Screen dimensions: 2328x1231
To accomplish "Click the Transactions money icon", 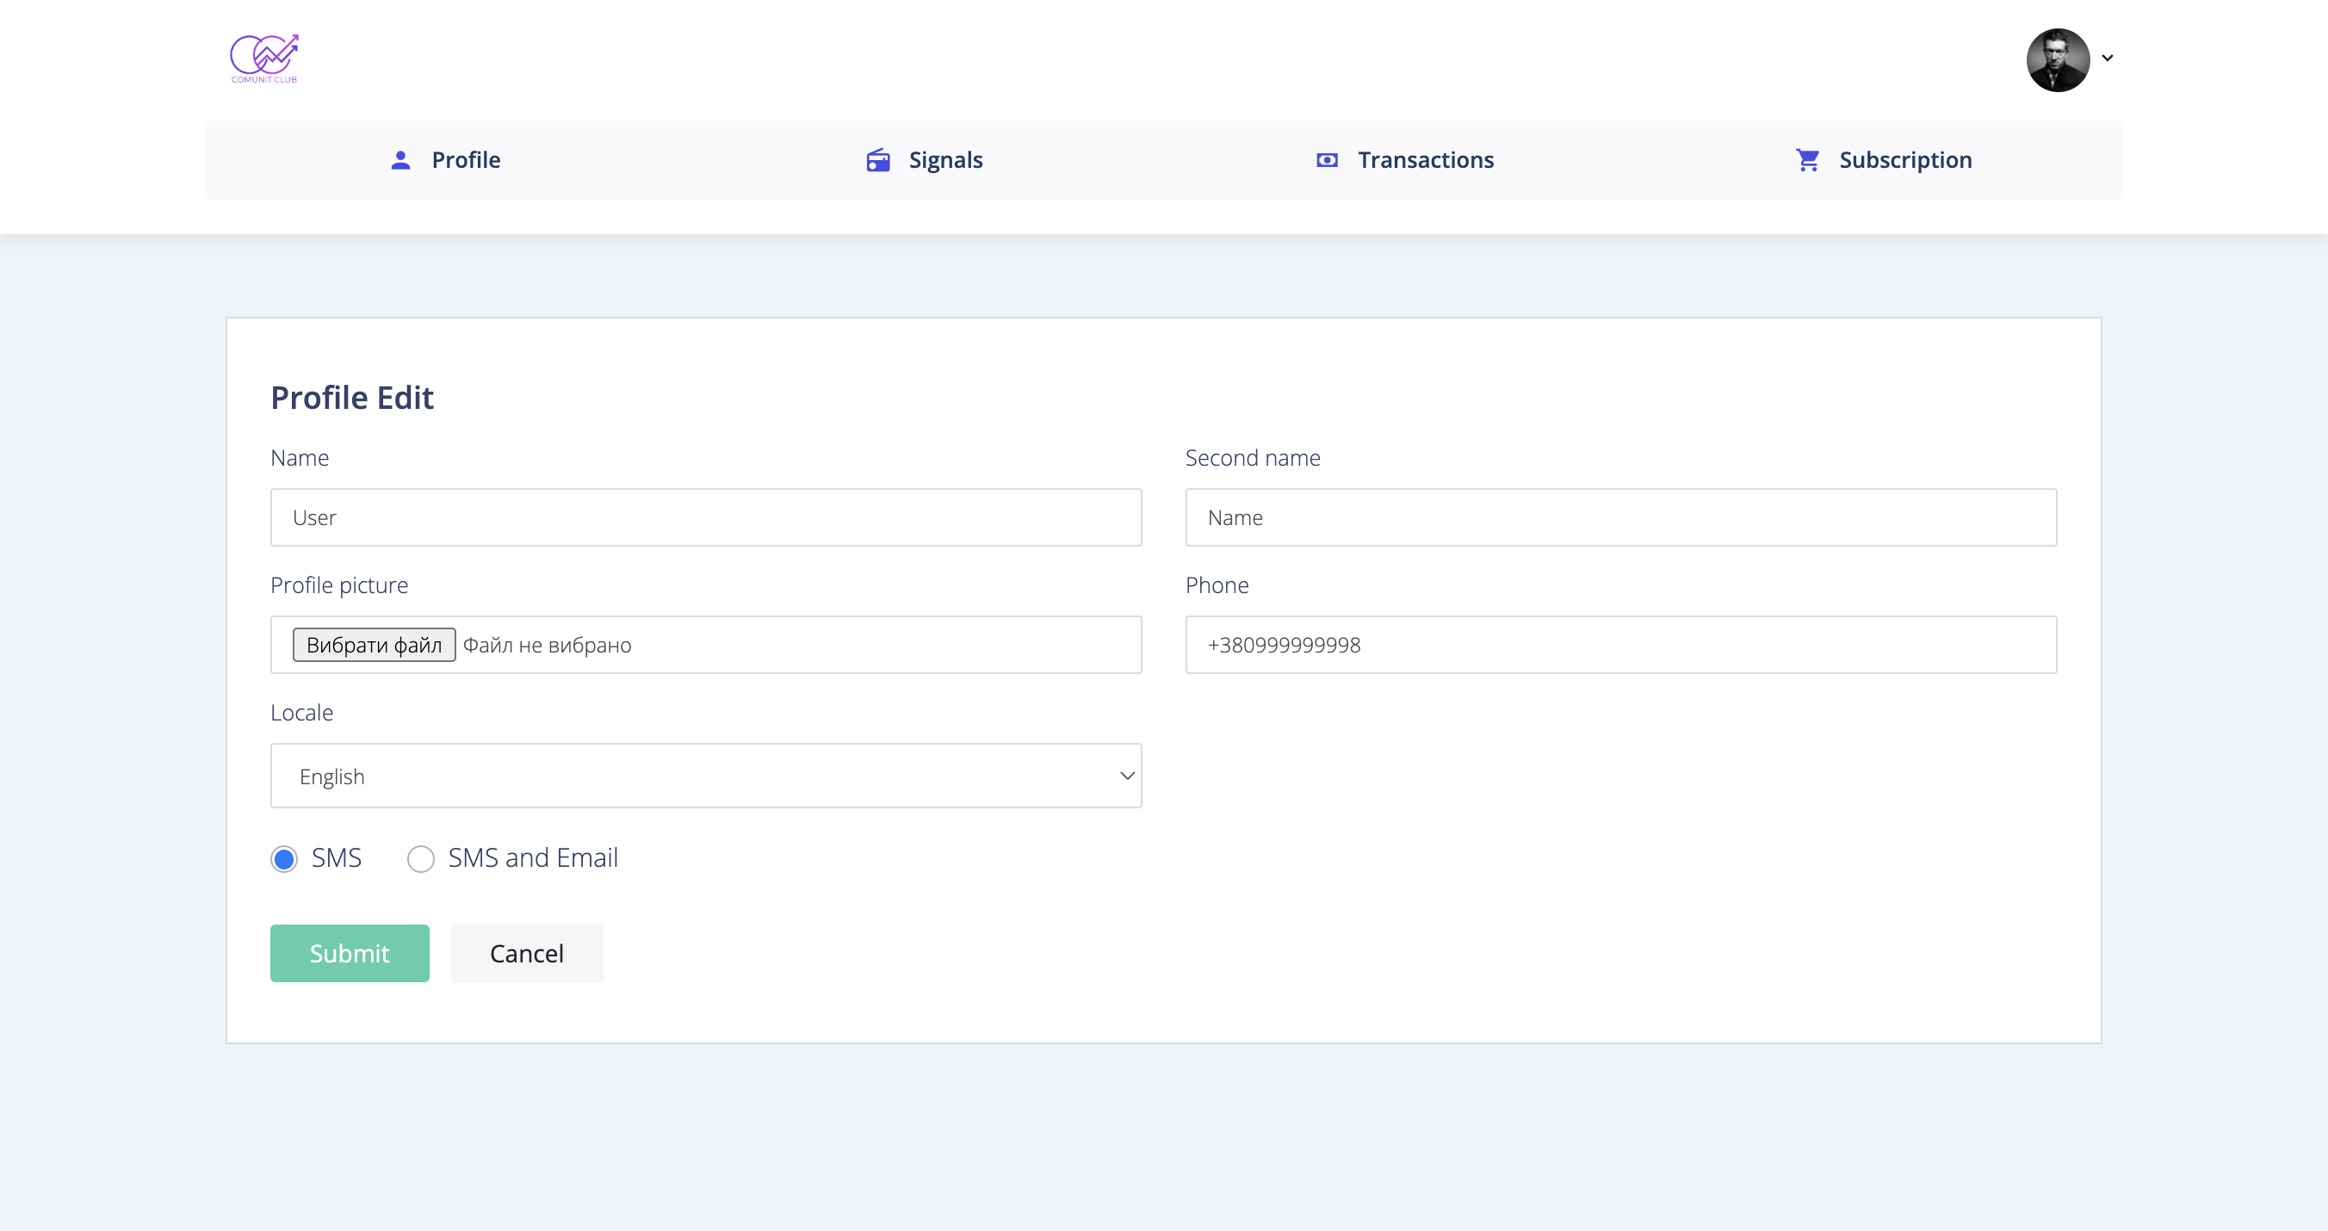I will tap(1327, 160).
